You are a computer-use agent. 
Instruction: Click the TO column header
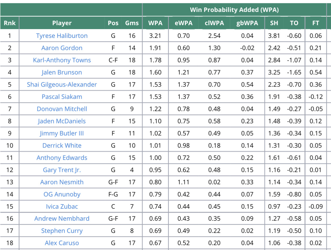pyautogui.click(x=294, y=23)
